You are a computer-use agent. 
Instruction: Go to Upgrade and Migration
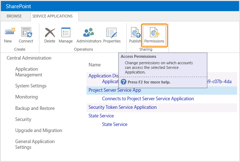click(39, 130)
